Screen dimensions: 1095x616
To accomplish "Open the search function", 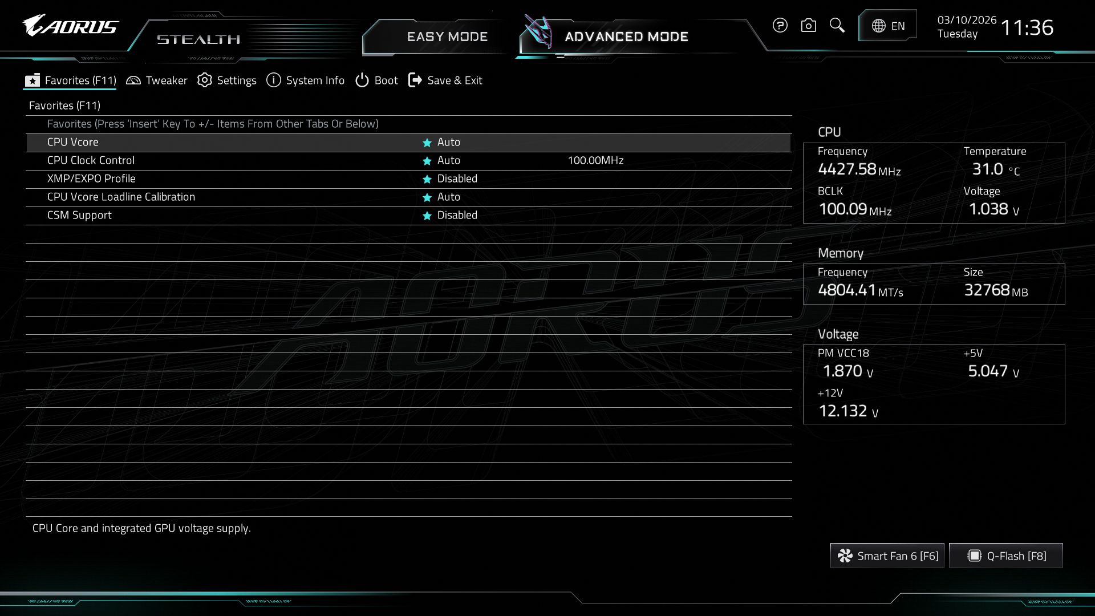I will (x=837, y=25).
